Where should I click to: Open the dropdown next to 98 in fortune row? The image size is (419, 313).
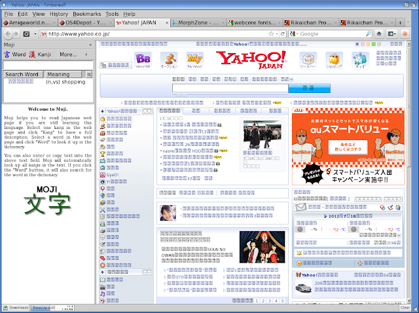point(389,243)
